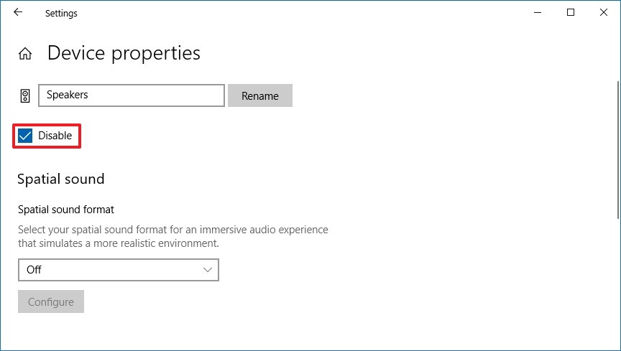Go back with the arrow icon

coord(18,12)
